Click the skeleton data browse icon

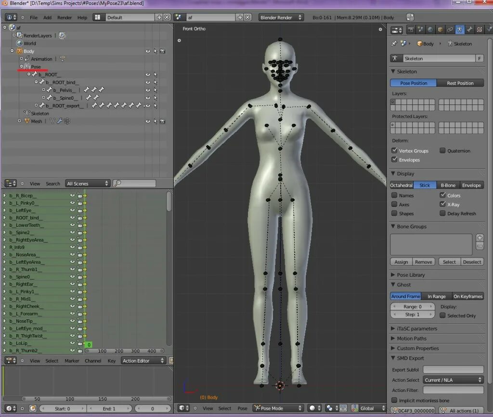(395, 58)
